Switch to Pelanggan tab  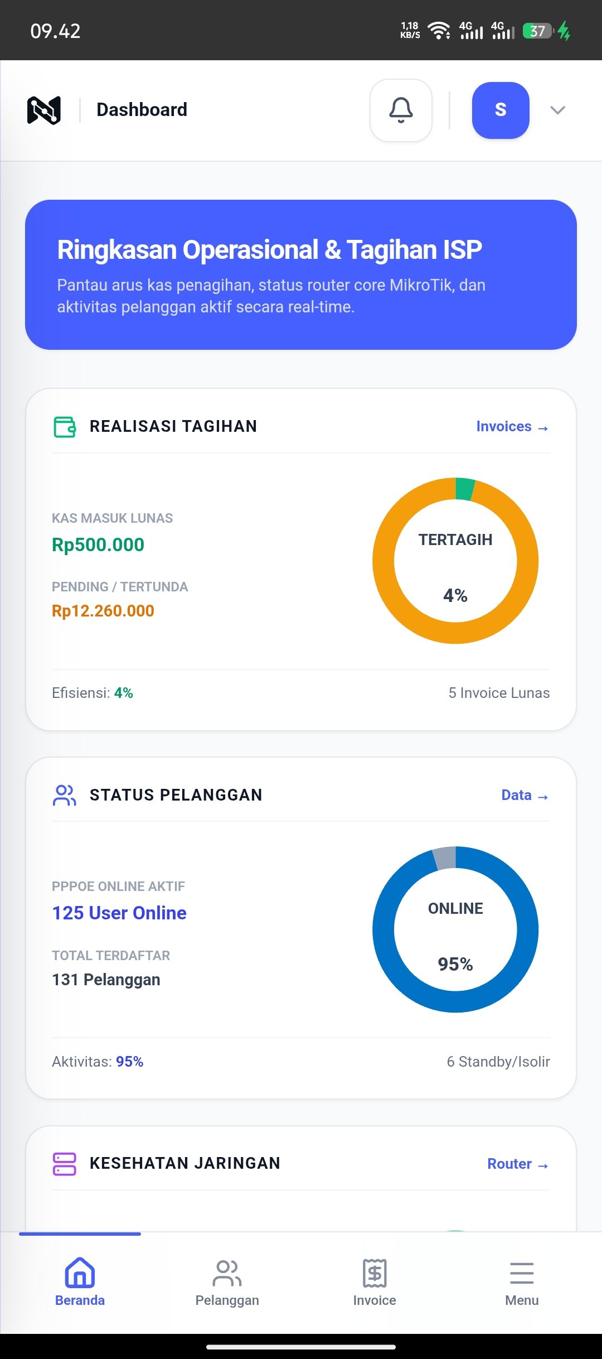coord(227,1282)
